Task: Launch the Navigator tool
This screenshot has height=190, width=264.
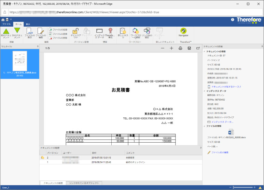Action: [183, 32]
